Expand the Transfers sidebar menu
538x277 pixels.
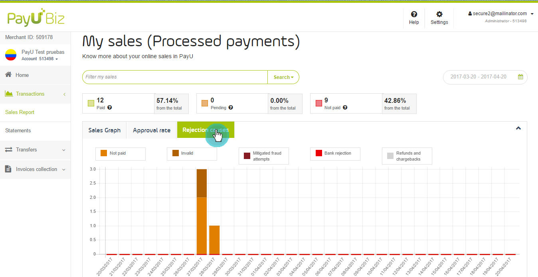point(35,150)
